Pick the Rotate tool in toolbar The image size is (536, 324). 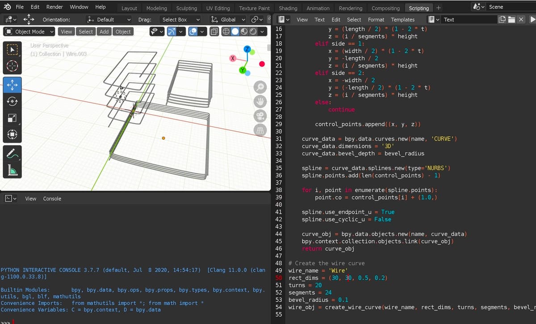(12, 101)
